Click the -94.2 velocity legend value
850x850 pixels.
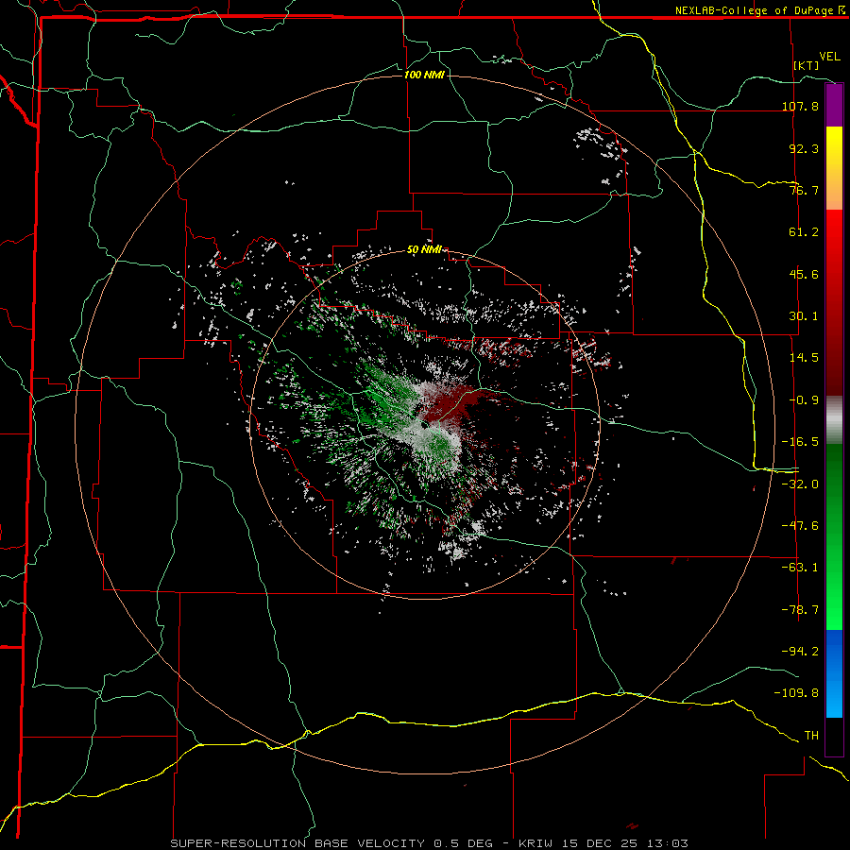coord(801,651)
